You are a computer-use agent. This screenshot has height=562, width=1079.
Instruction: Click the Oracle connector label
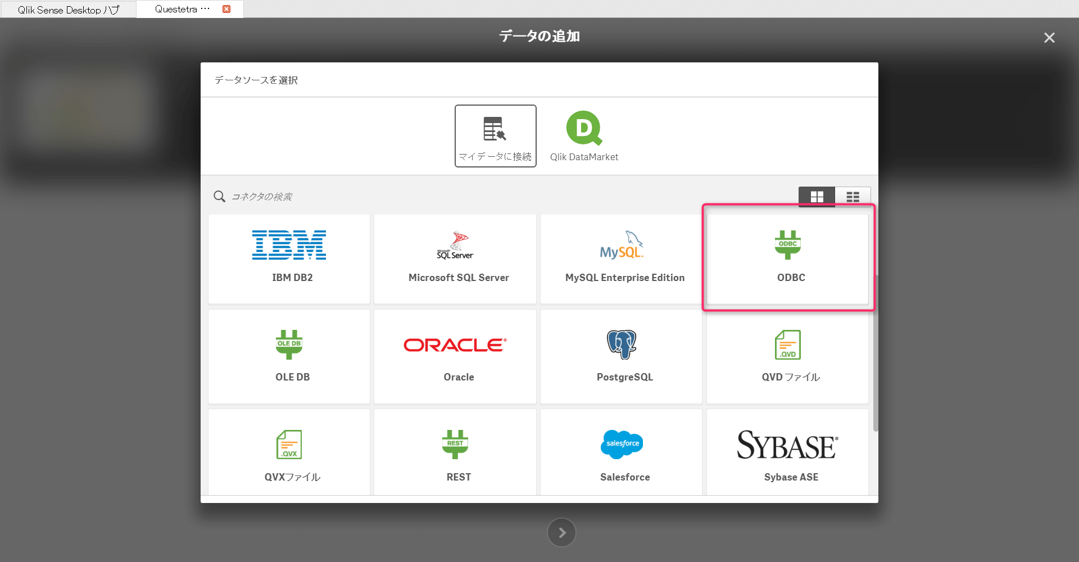tap(459, 377)
